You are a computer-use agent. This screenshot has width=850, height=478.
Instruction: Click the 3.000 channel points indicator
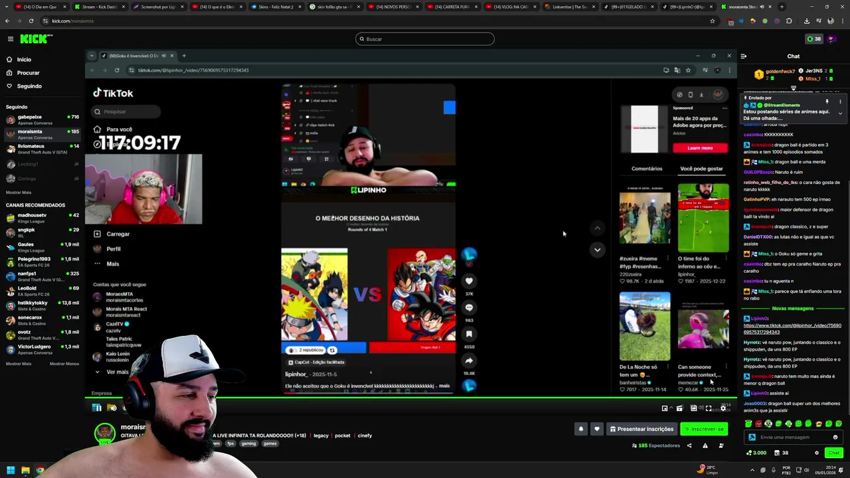coord(756,453)
